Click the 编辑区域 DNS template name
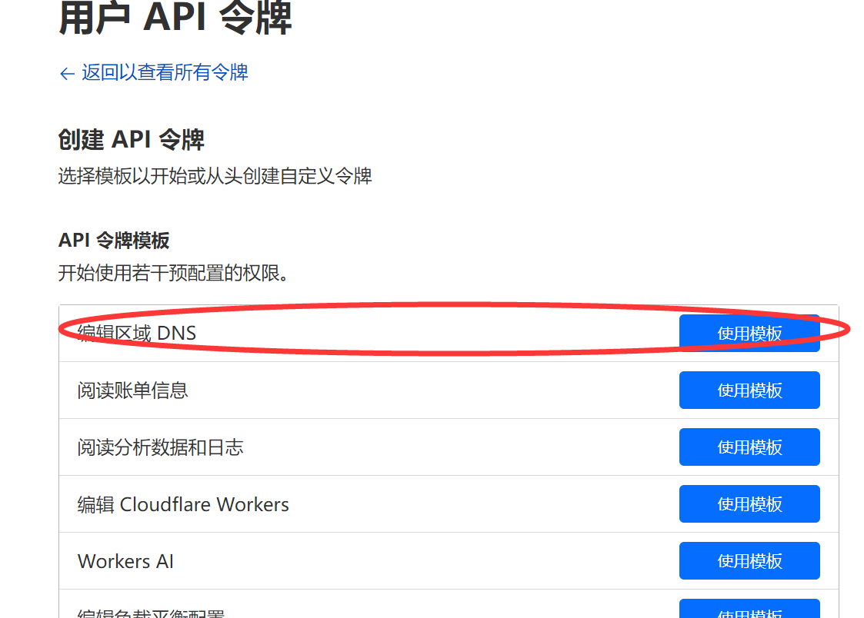The height and width of the screenshot is (618, 864). [x=137, y=333]
